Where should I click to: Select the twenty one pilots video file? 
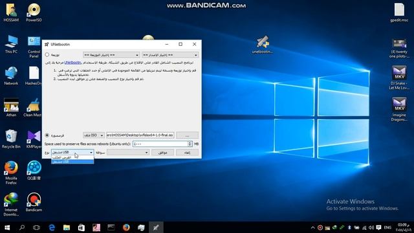(x=399, y=49)
